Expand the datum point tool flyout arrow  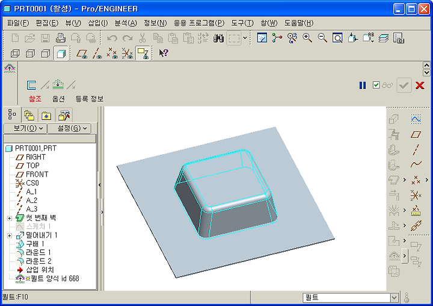click(426, 180)
